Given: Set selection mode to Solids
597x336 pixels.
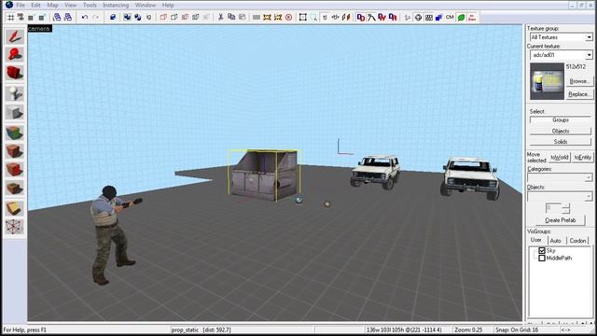Looking at the screenshot, I should [561, 141].
